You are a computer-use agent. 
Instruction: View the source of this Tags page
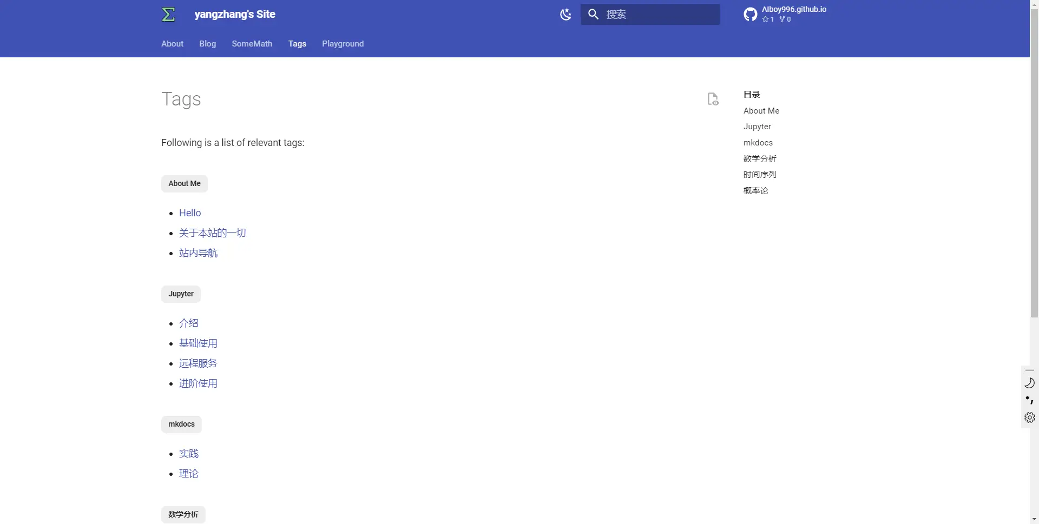713,99
